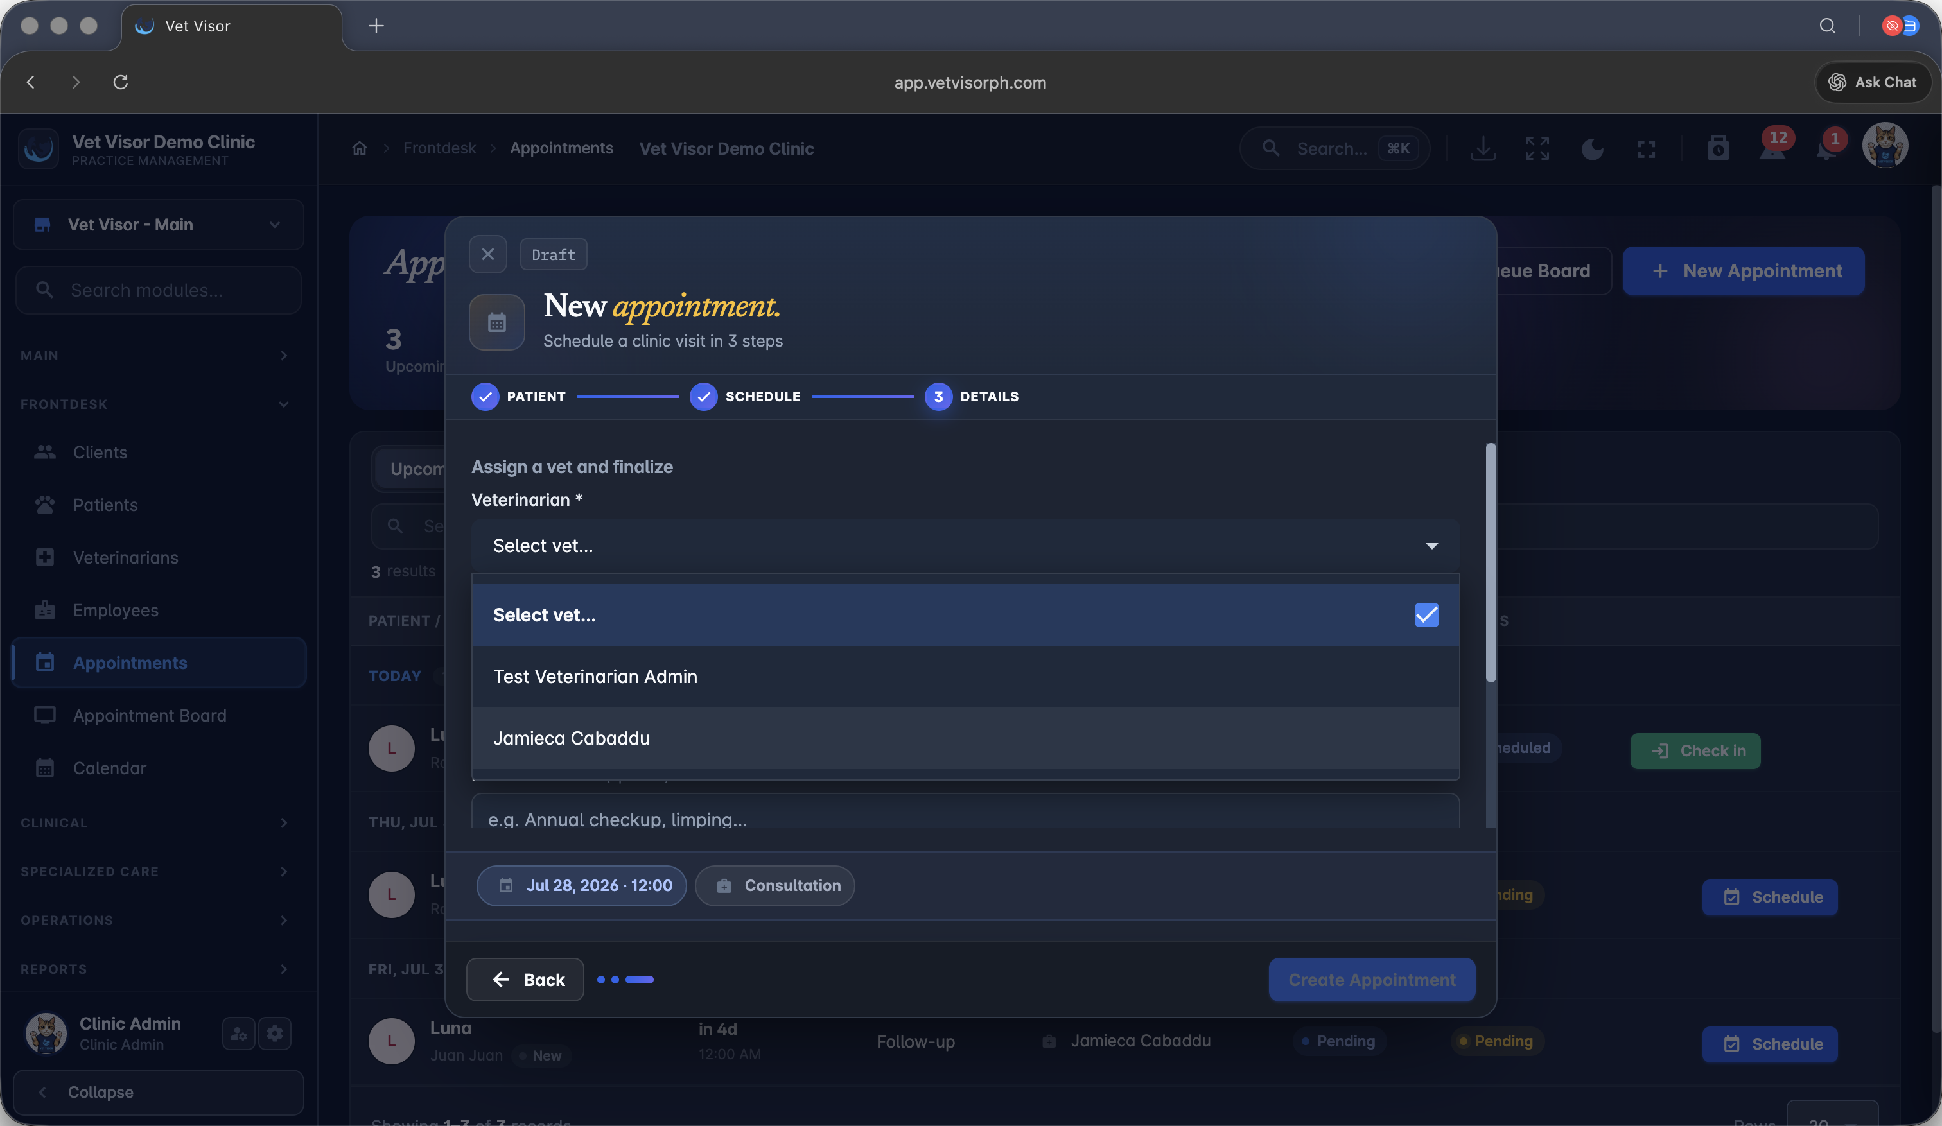Expand the CLINICAL sidebar section
Image resolution: width=1942 pixels, height=1126 pixels.
coord(154,822)
